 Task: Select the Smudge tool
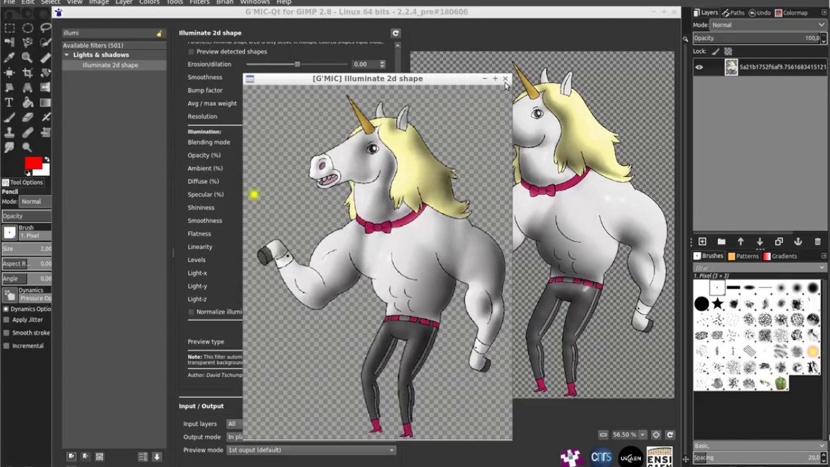(x=9, y=147)
